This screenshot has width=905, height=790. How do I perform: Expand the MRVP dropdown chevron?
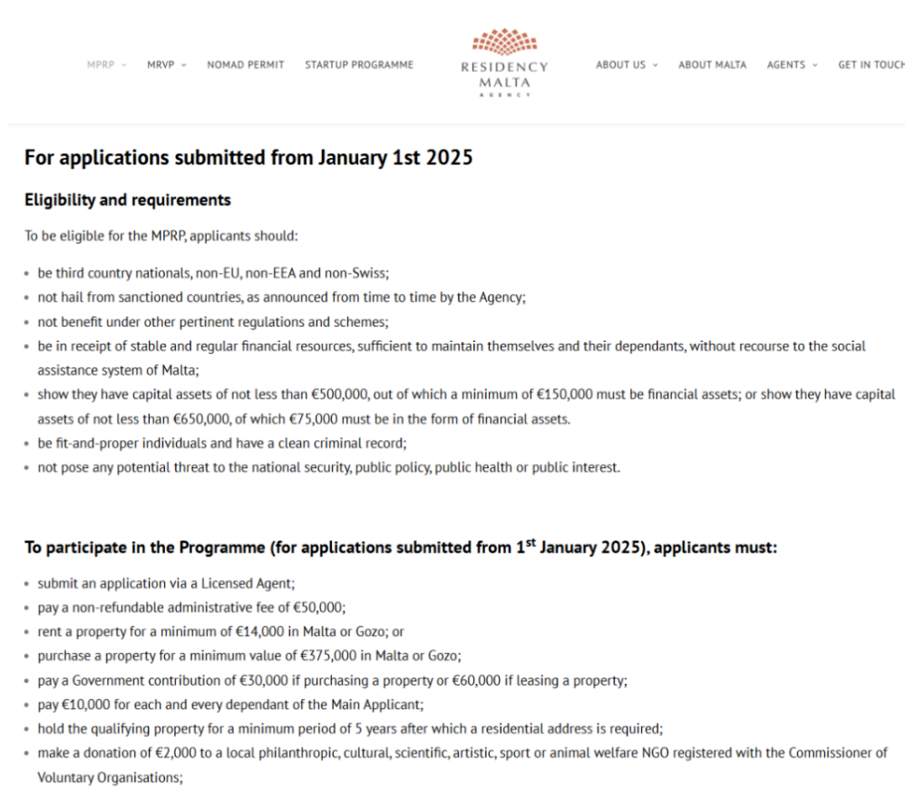183,65
